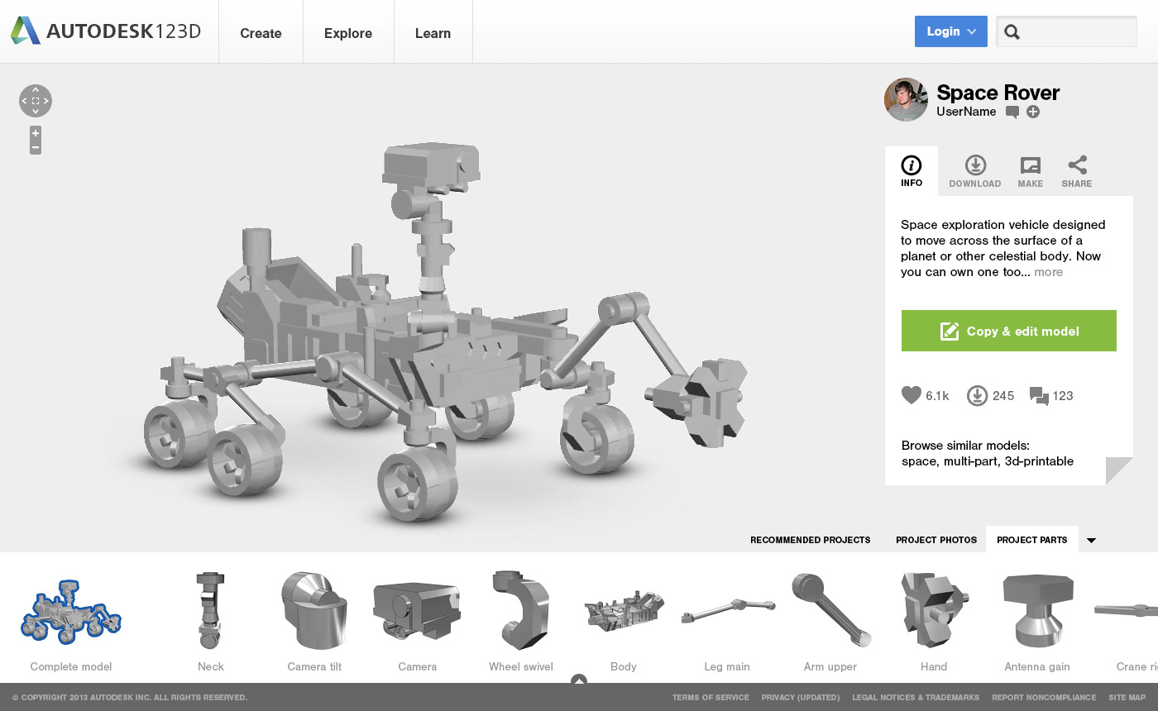Click the Autodesk 123D logo
Image resolution: width=1158 pixels, height=711 pixels.
[105, 31]
